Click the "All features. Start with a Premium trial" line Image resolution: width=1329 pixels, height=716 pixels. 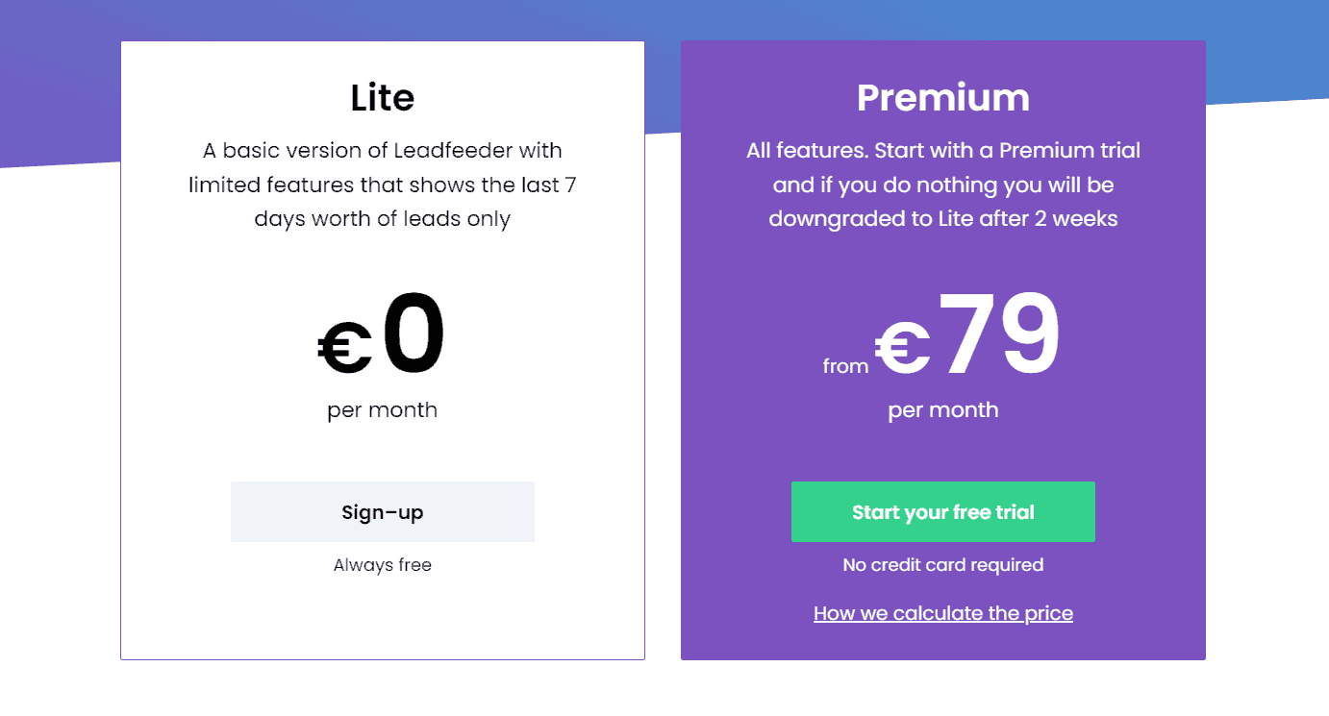(942, 150)
